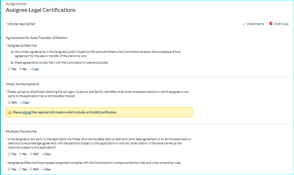Select No for multiple ownership rules compliance
Image resolution: width=294 pixels, height=175 pixels.
tap(21, 169)
